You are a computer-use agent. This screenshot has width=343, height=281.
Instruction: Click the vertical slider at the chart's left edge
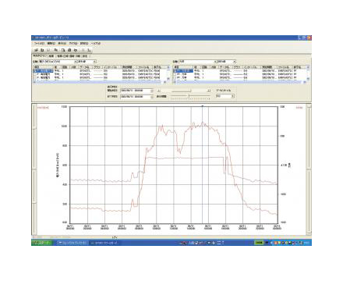tap(34, 169)
